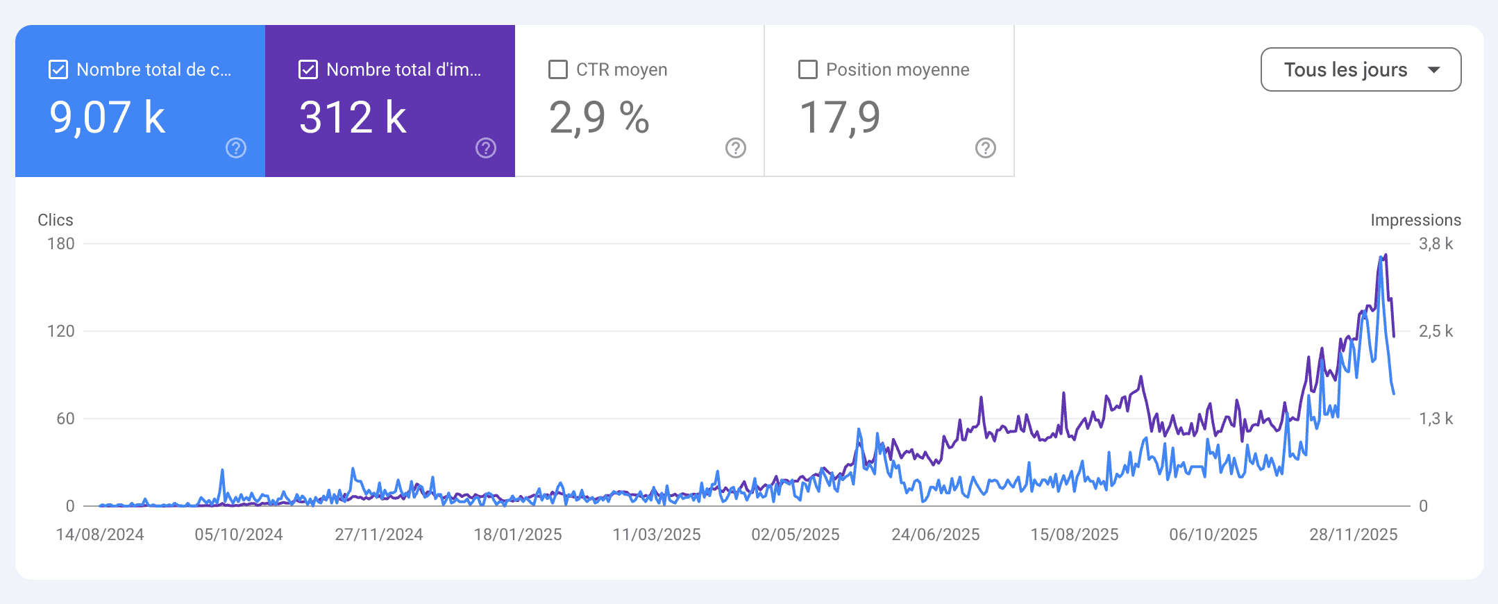Screen dimensions: 1498x604
Task: Enable the Position moyenne checkbox
Action: point(808,69)
